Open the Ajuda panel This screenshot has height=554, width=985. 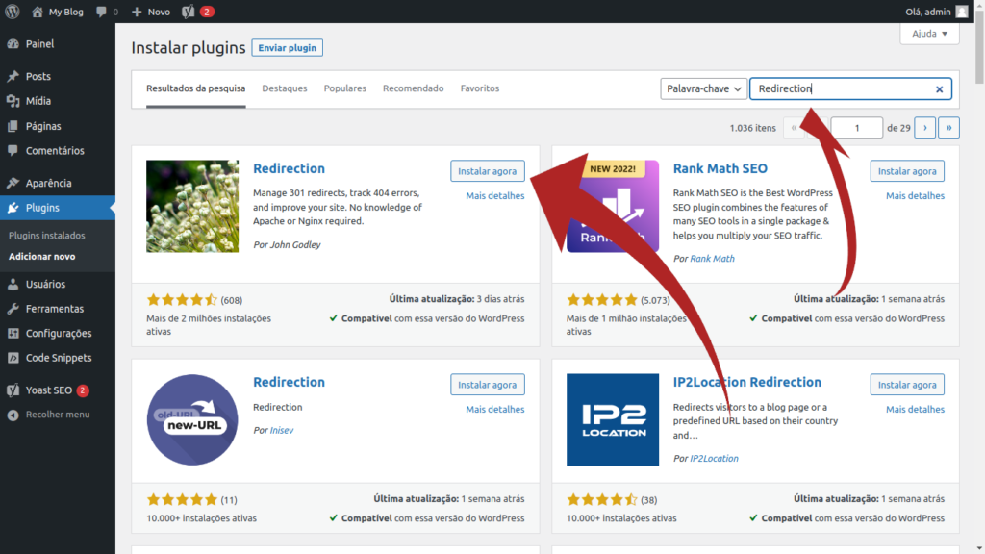click(928, 33)
